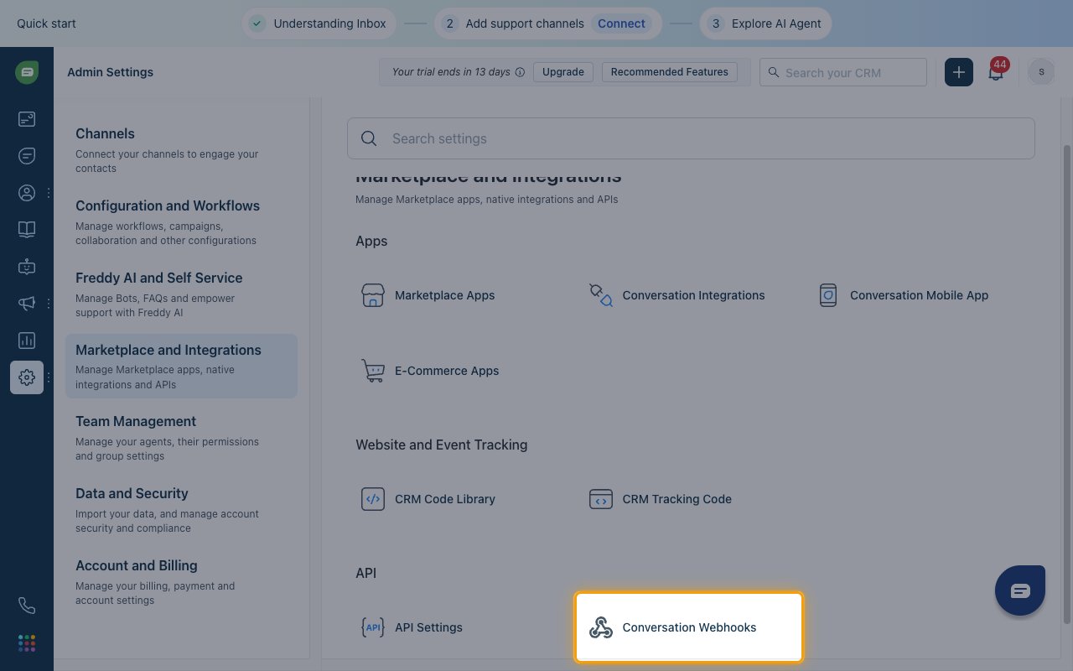
Task: Open API Settings
Action: click(411, 627)
